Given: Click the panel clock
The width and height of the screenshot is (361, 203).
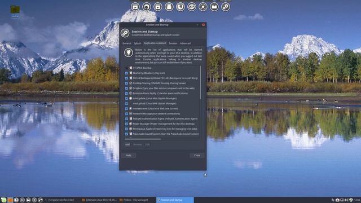Looking at the screenshot, I should point(357,200).
